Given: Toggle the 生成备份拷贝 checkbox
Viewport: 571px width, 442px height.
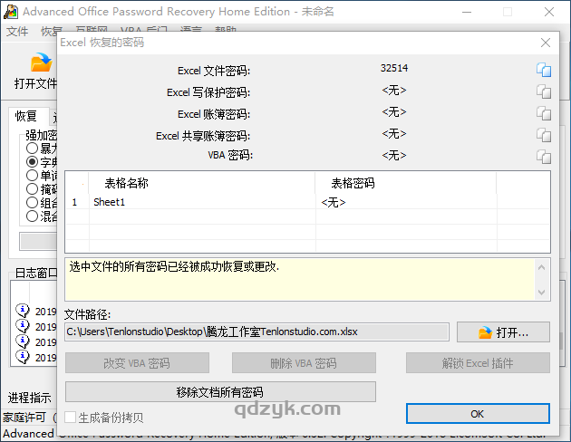Looking at the screenshot, I should tap(72, 418).
